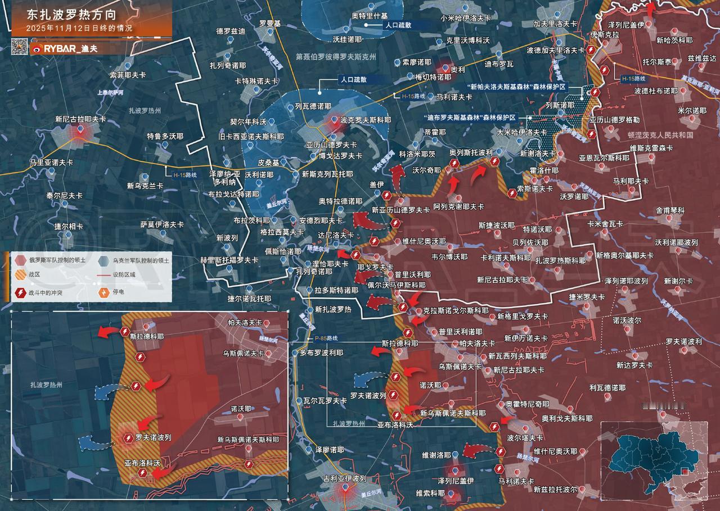Click the P-85路线 road label
The width and height of the screenshot is (720, 511).
coord(326,338)
